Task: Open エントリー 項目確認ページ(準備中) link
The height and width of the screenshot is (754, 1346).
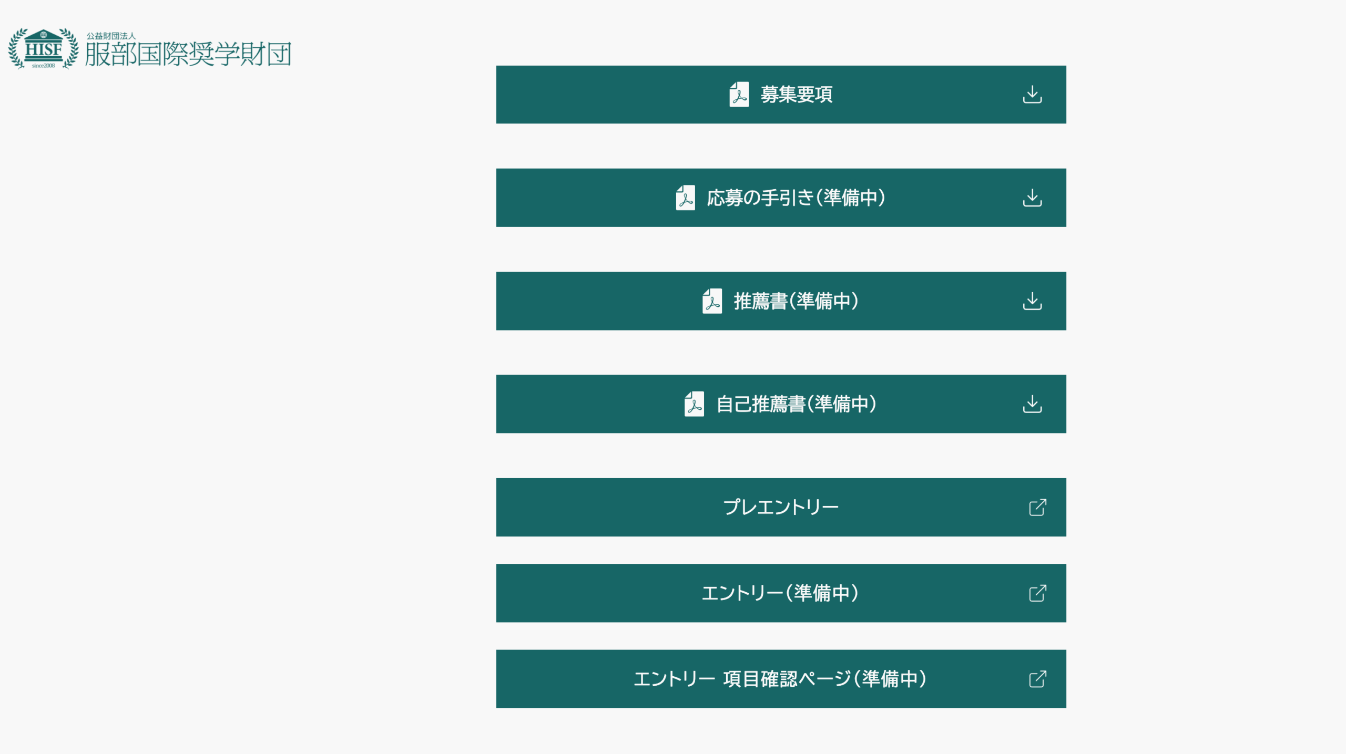Action: point(781,679)
